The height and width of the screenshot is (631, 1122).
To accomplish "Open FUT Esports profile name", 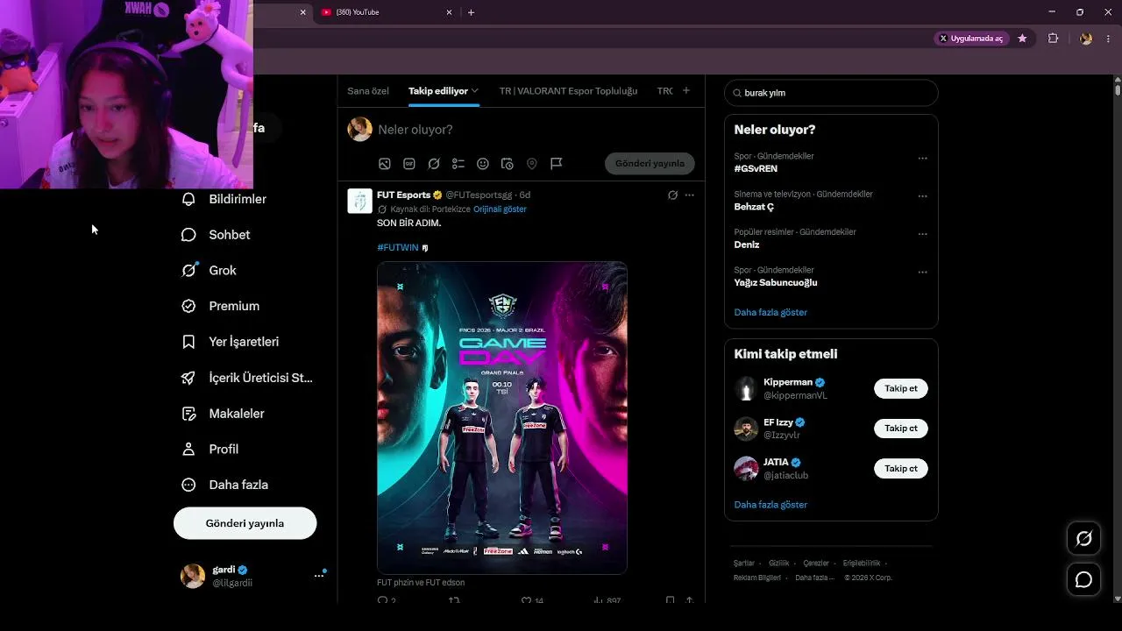I will (404, 195).
